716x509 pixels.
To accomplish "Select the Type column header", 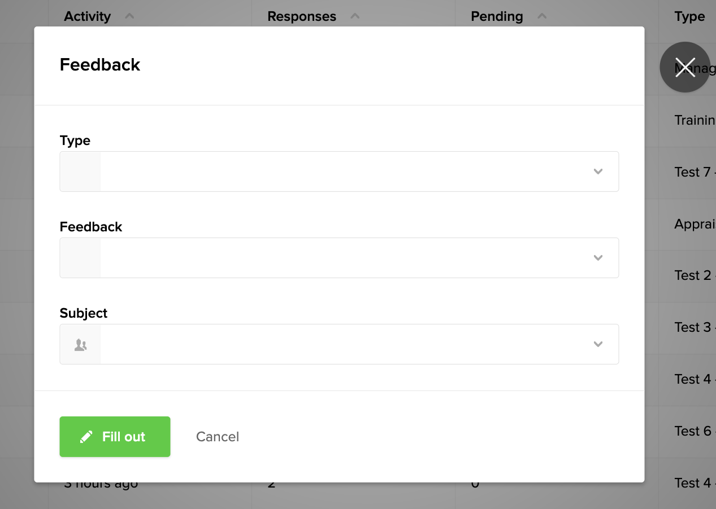I will click(689, 16).
